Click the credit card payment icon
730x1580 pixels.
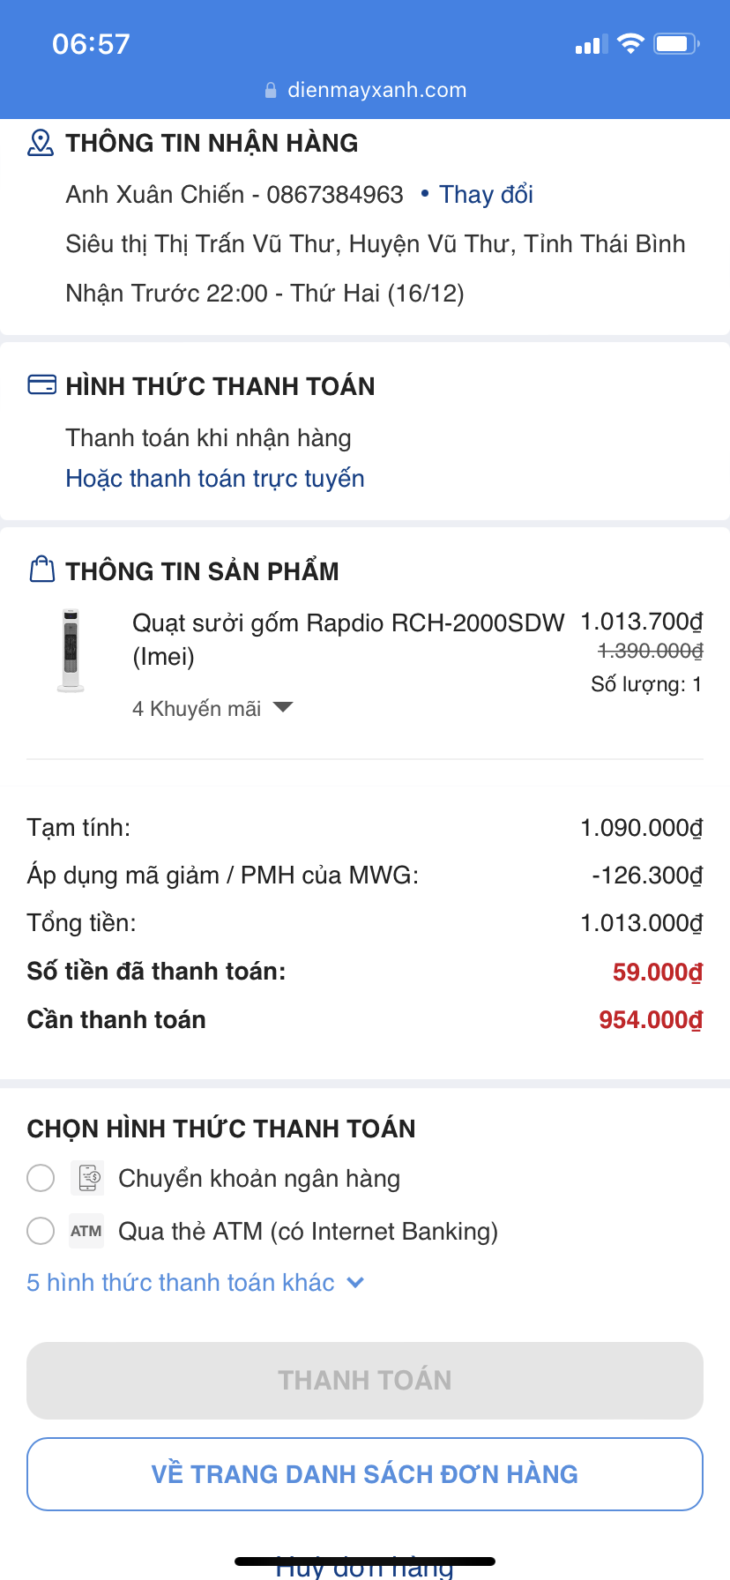(41, 385)
